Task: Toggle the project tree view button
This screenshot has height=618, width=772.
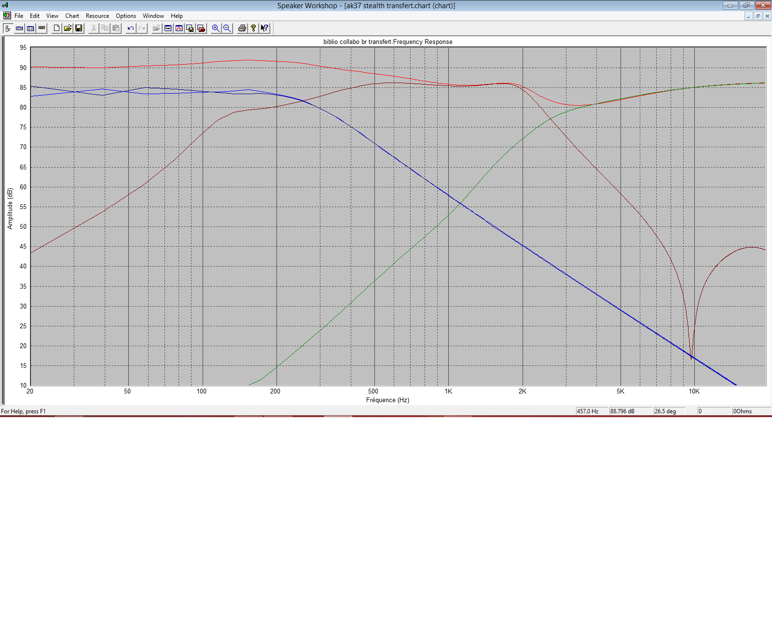Action: pos(8,28)
